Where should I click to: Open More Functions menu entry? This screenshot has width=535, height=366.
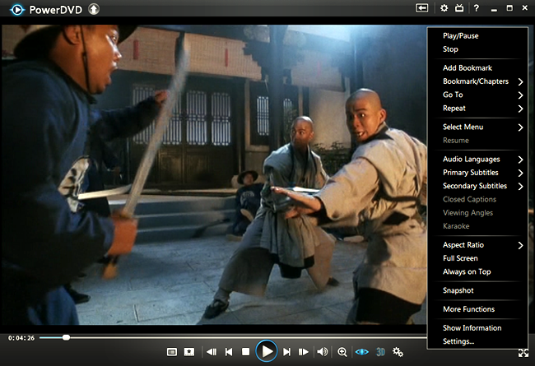tap(477, 309)
